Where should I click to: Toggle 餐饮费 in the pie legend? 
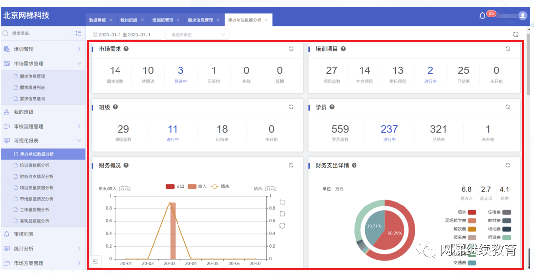465,229
